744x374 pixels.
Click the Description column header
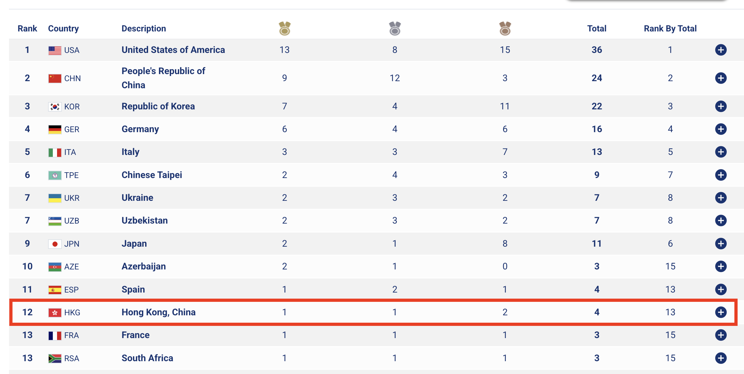[144, 29]
